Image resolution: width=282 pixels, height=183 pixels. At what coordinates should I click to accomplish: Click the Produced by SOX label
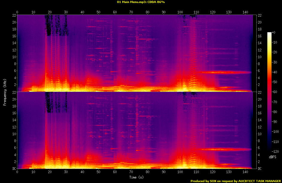pyautogui.click(x=205, y=181)
